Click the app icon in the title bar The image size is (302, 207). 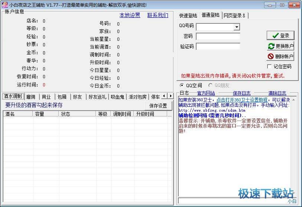(4, 5)
